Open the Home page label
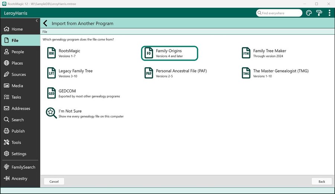Screen dimensions: 335x194 [17, 29]
